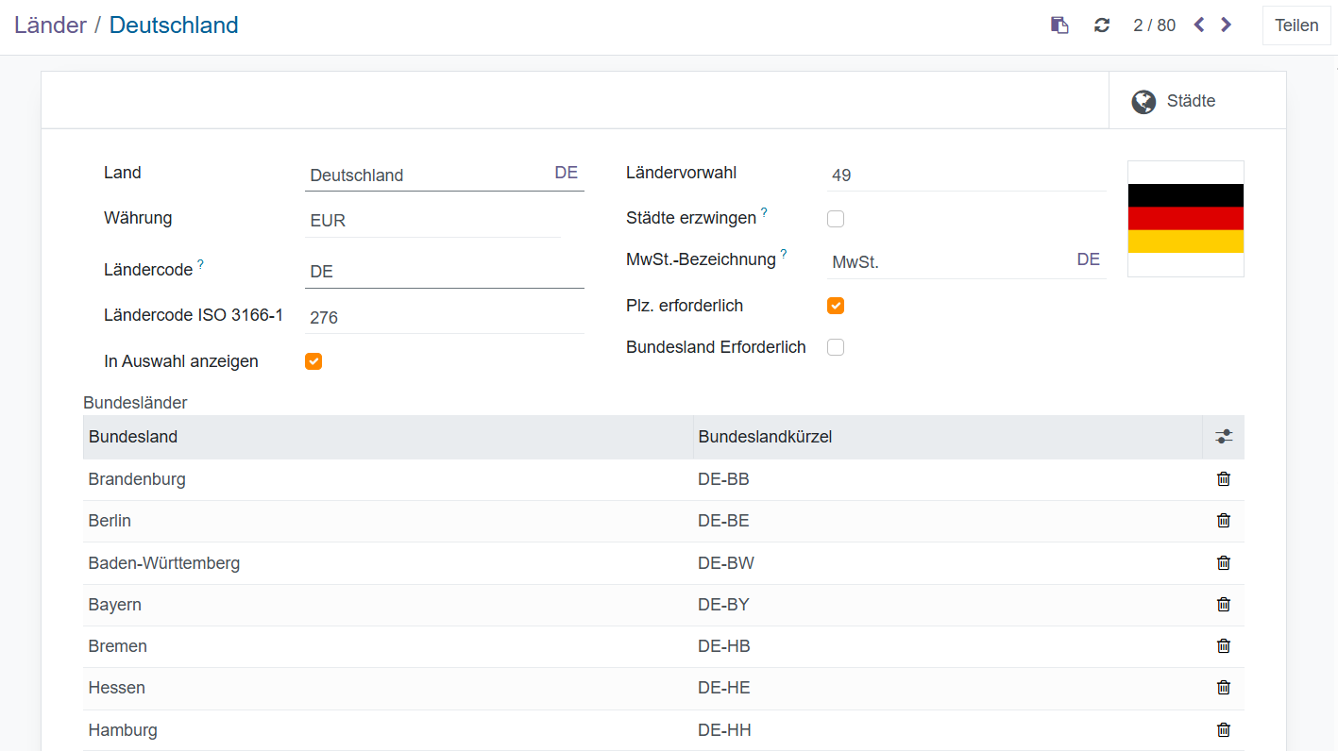Click the German flag image
The image size is (1338, 751).
pyautogui.click(x=1185, y=219)
